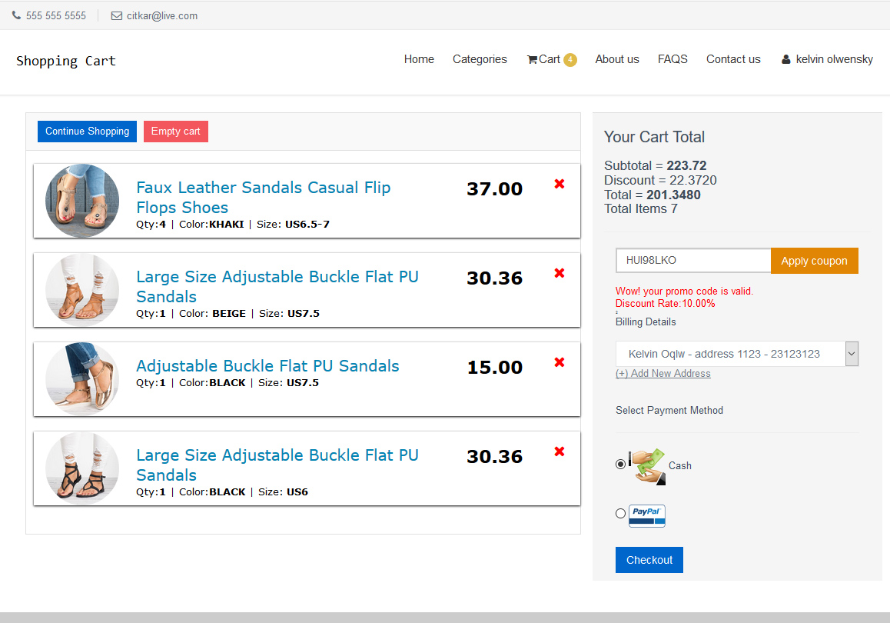Select Cash payment radio button

tap(620, 464)
